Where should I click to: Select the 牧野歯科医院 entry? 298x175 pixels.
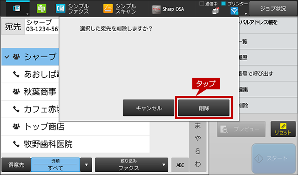(75, 144)
